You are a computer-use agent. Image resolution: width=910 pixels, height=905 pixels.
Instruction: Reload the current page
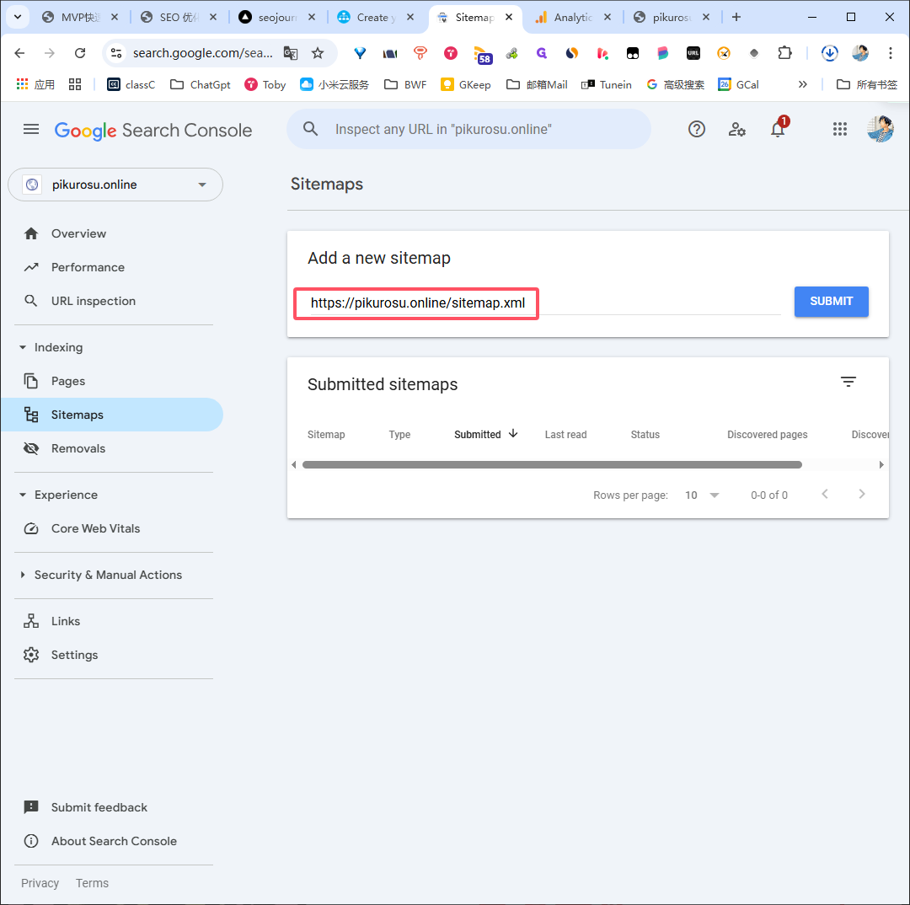pyautogui.click(x=80, y=53)
